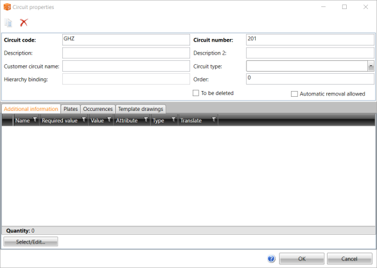
Task: Filter the Name column with its funnel icon
Action: click(x=35, y=119)
